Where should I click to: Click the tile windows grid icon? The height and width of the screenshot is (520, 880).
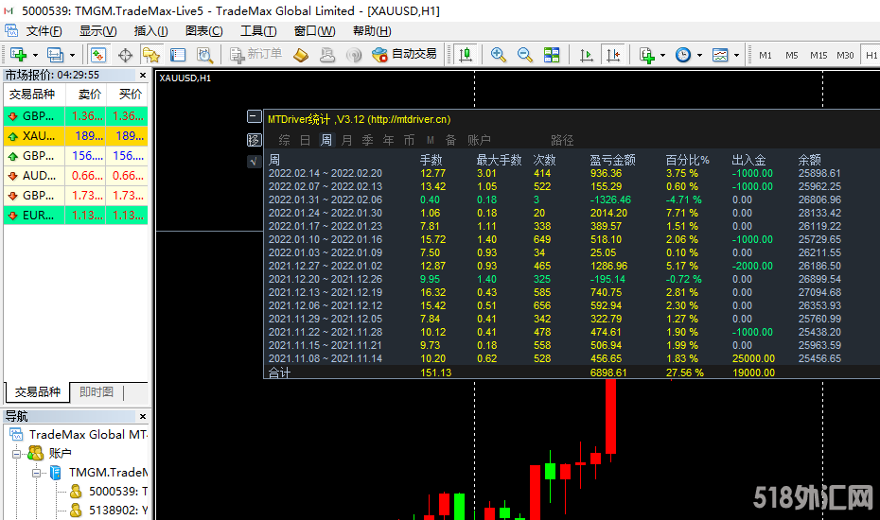pos(552,55)
